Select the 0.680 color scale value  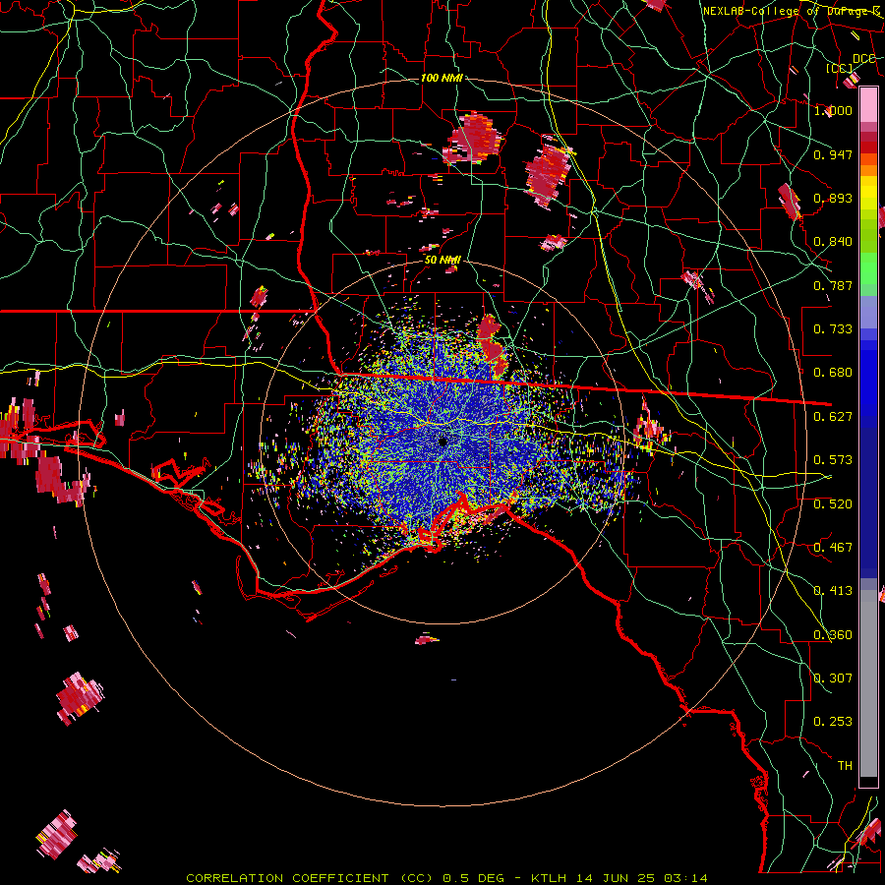[833, 373]
